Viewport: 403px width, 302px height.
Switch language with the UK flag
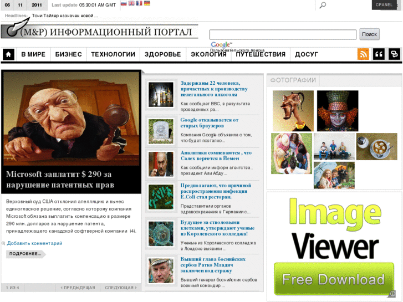pos(131,3)
